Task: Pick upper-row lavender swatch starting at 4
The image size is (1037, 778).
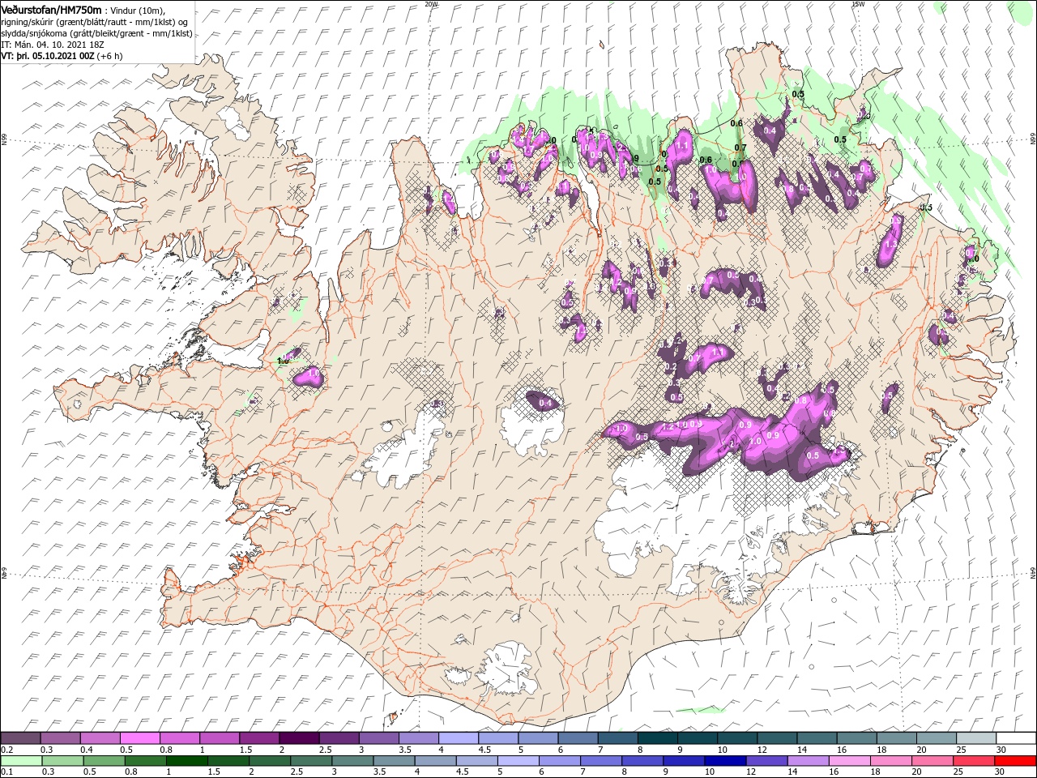Action: [459, 738]
